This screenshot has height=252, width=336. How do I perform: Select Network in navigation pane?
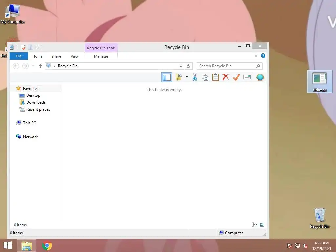(x=30, y=137)
